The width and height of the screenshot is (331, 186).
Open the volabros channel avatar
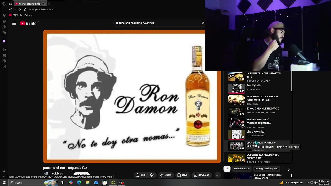47,174
